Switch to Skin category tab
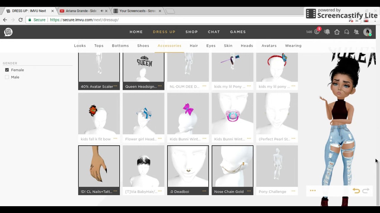380x213 pixels. [228, 46]
